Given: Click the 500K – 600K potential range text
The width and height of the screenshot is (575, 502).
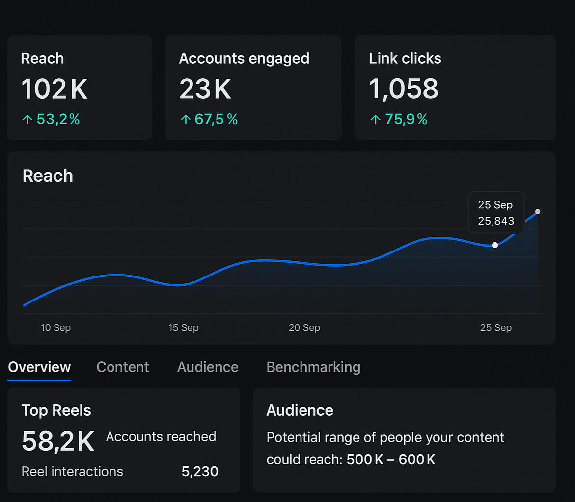Looking at the screenshot, I should click(x=391, y=460).
